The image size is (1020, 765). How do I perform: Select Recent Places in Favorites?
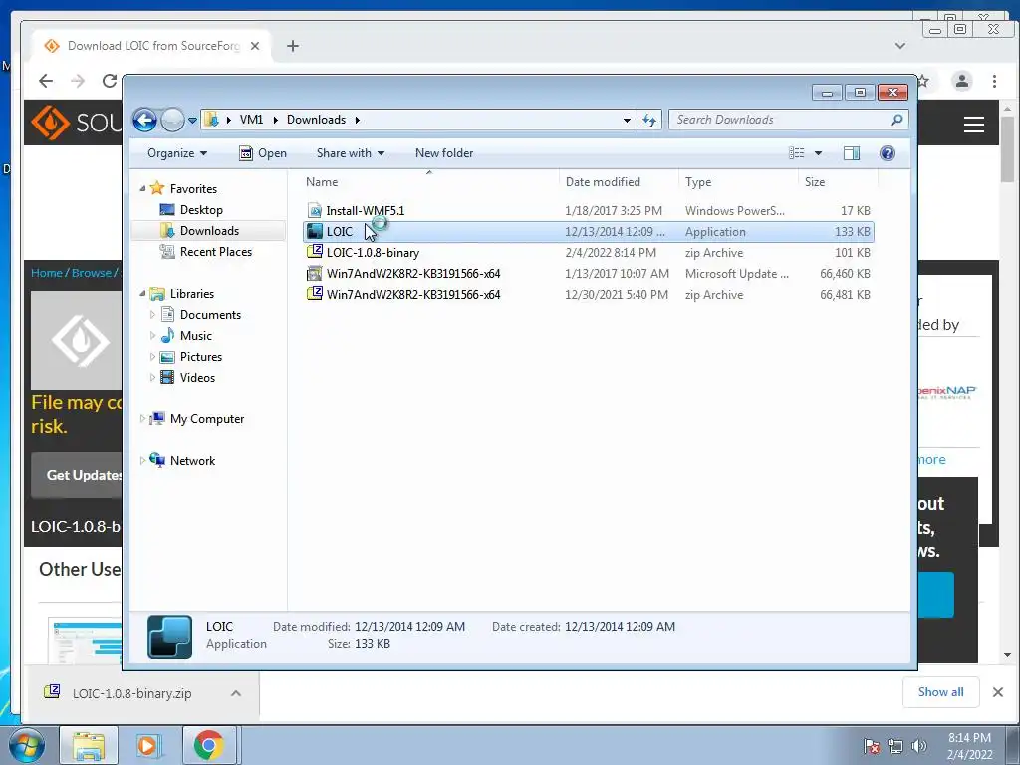click(x=215, y=252)
